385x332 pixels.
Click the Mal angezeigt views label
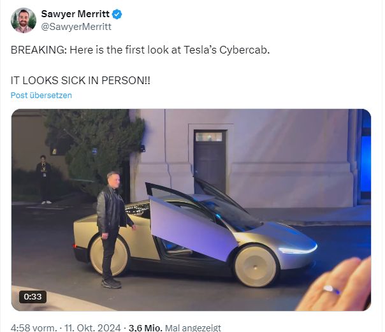(193, 328)
